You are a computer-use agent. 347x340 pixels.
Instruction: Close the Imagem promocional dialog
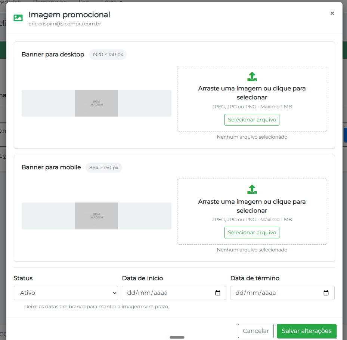click(332, 13)
